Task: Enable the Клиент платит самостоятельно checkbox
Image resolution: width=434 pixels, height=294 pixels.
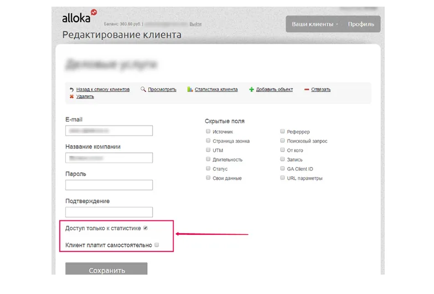Action: click(x=157, y=245)
